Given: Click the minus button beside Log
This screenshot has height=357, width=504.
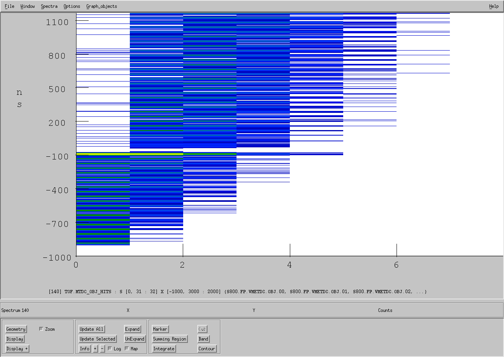Looking at the screenshot, I should coord(102,349).
